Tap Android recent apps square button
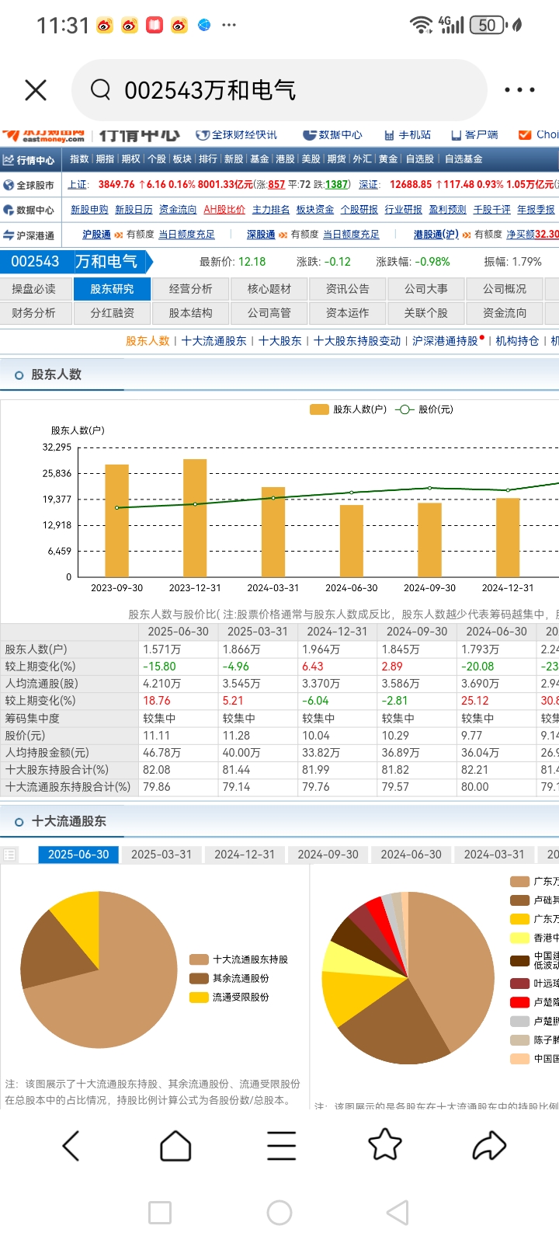Image resolution: width=559 pixels, height=1243 pixels. click(160, 1213)
